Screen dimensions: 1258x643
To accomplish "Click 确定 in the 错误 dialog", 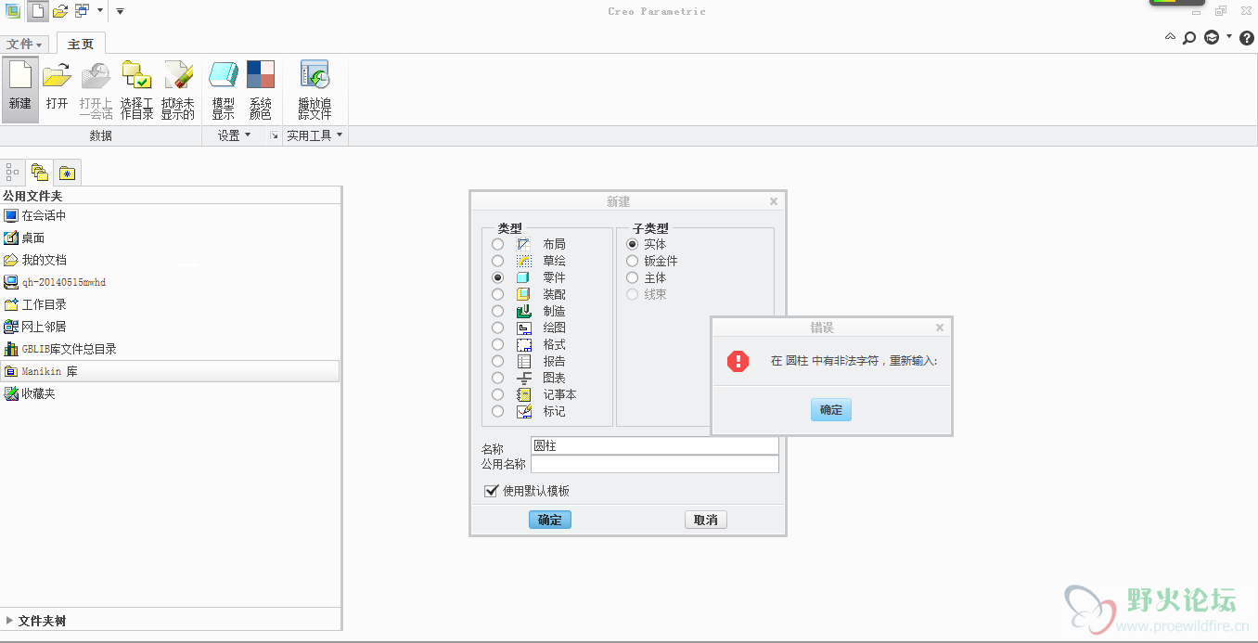I will point(830,409).
